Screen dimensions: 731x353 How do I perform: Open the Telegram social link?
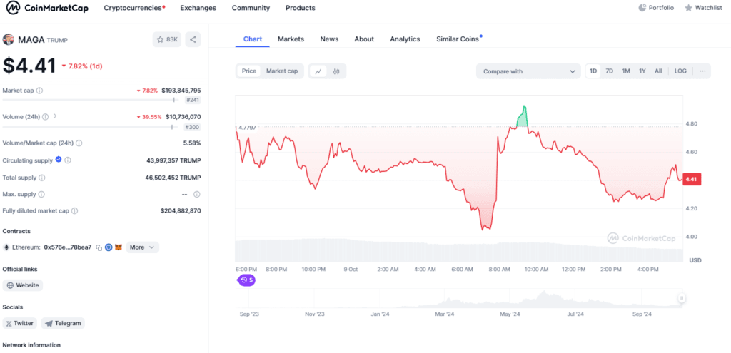(63, 323)
